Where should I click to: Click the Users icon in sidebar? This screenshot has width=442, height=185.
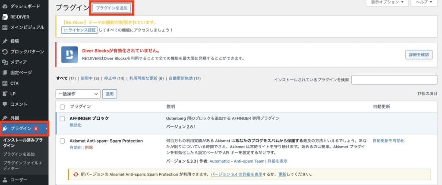click(x=5, y=180)
